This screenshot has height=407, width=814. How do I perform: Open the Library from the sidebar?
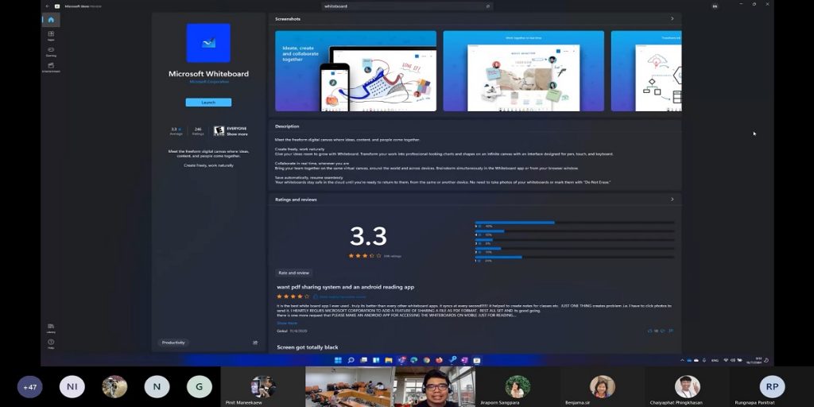pos(51,328)
